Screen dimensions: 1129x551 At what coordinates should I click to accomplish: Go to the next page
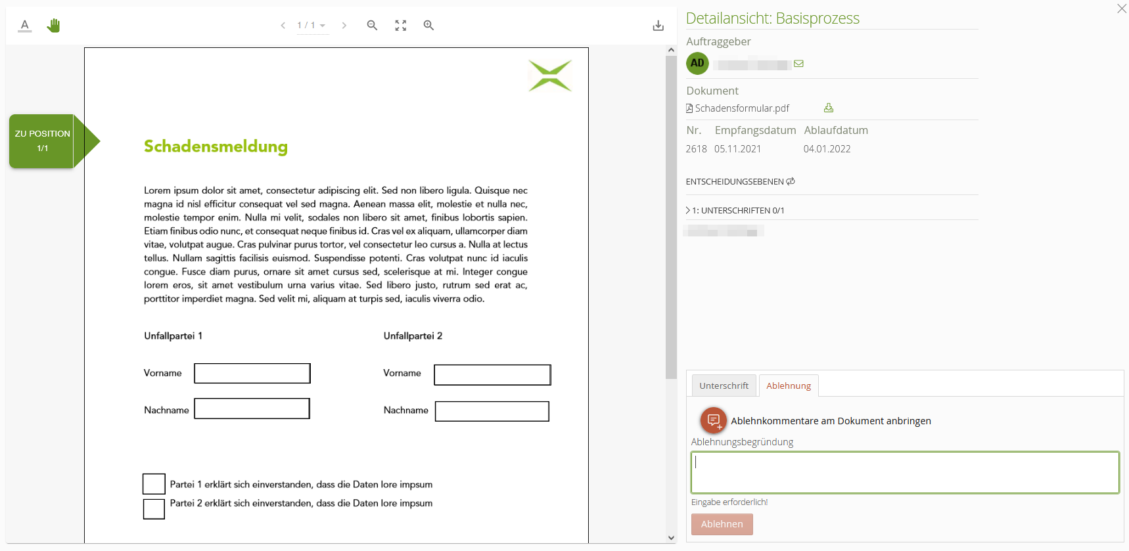344,26
